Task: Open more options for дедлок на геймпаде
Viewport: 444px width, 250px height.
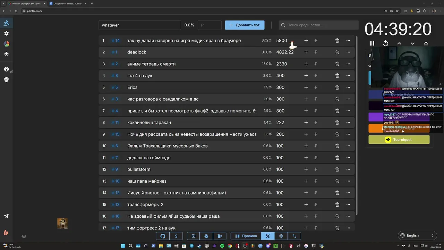Action: [348, 158]
